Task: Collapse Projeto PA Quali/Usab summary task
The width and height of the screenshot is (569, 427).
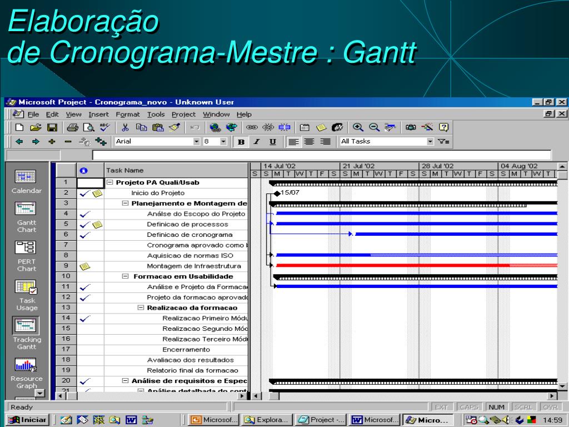Action: click(x=110, y=182)
